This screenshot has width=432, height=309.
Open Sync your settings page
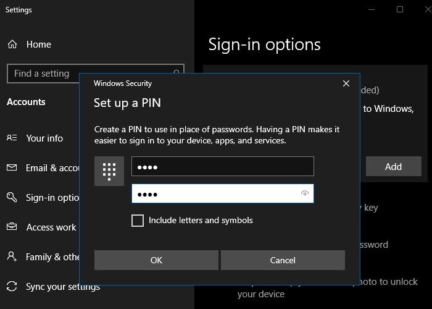click(x=63, y=287)
